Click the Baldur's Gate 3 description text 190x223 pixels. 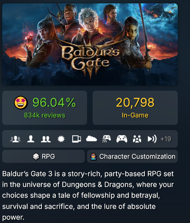tap(88, 195)
